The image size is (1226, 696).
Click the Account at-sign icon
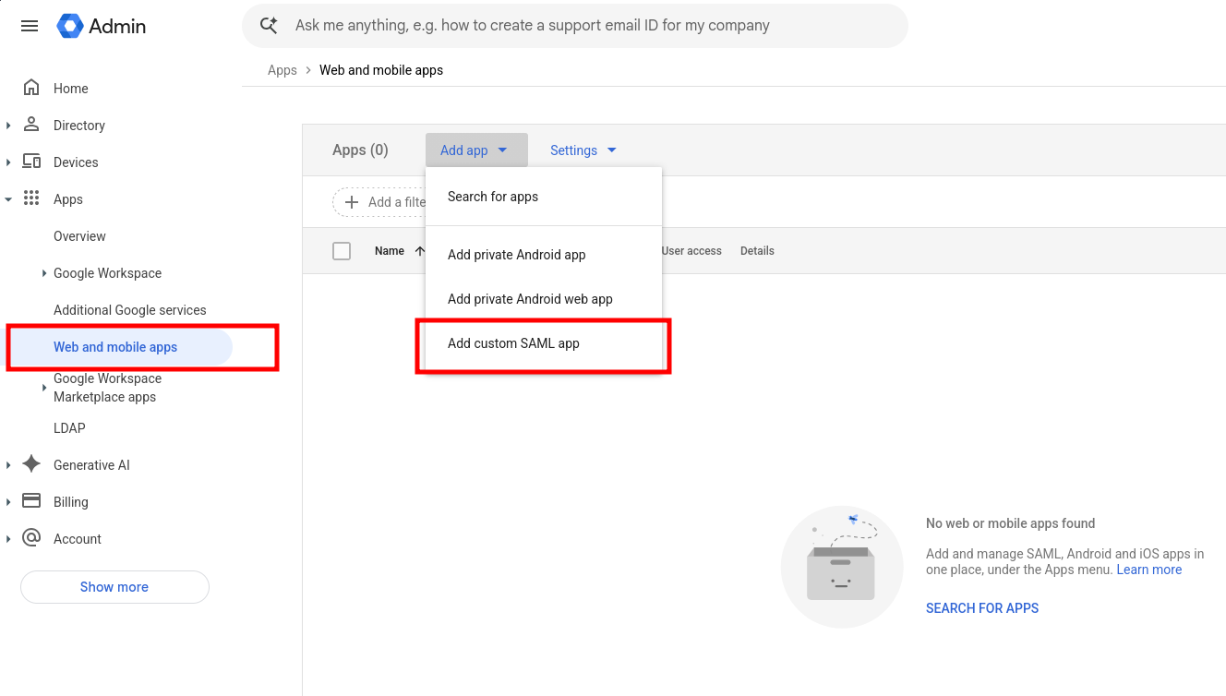coord(31,538)
